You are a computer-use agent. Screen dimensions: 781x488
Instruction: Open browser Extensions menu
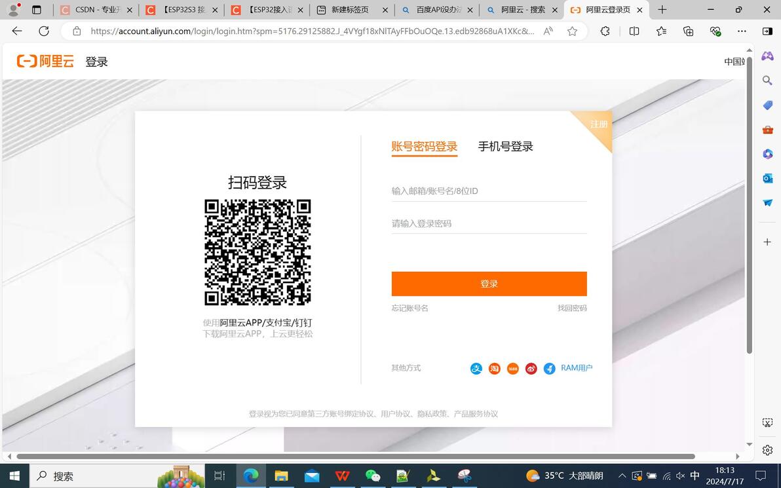pos(605,31)
